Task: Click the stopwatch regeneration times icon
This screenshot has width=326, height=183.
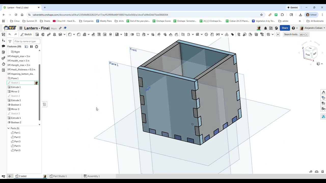Action: [36, 47]
